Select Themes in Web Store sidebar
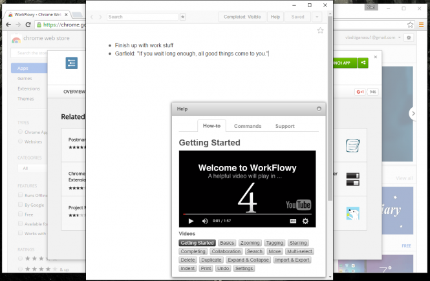Image resolution: width=430 pixels, height=281 pixels. 25,99
